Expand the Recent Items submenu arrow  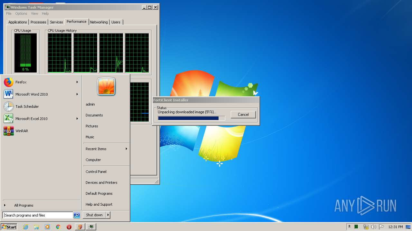coord(126,149)
